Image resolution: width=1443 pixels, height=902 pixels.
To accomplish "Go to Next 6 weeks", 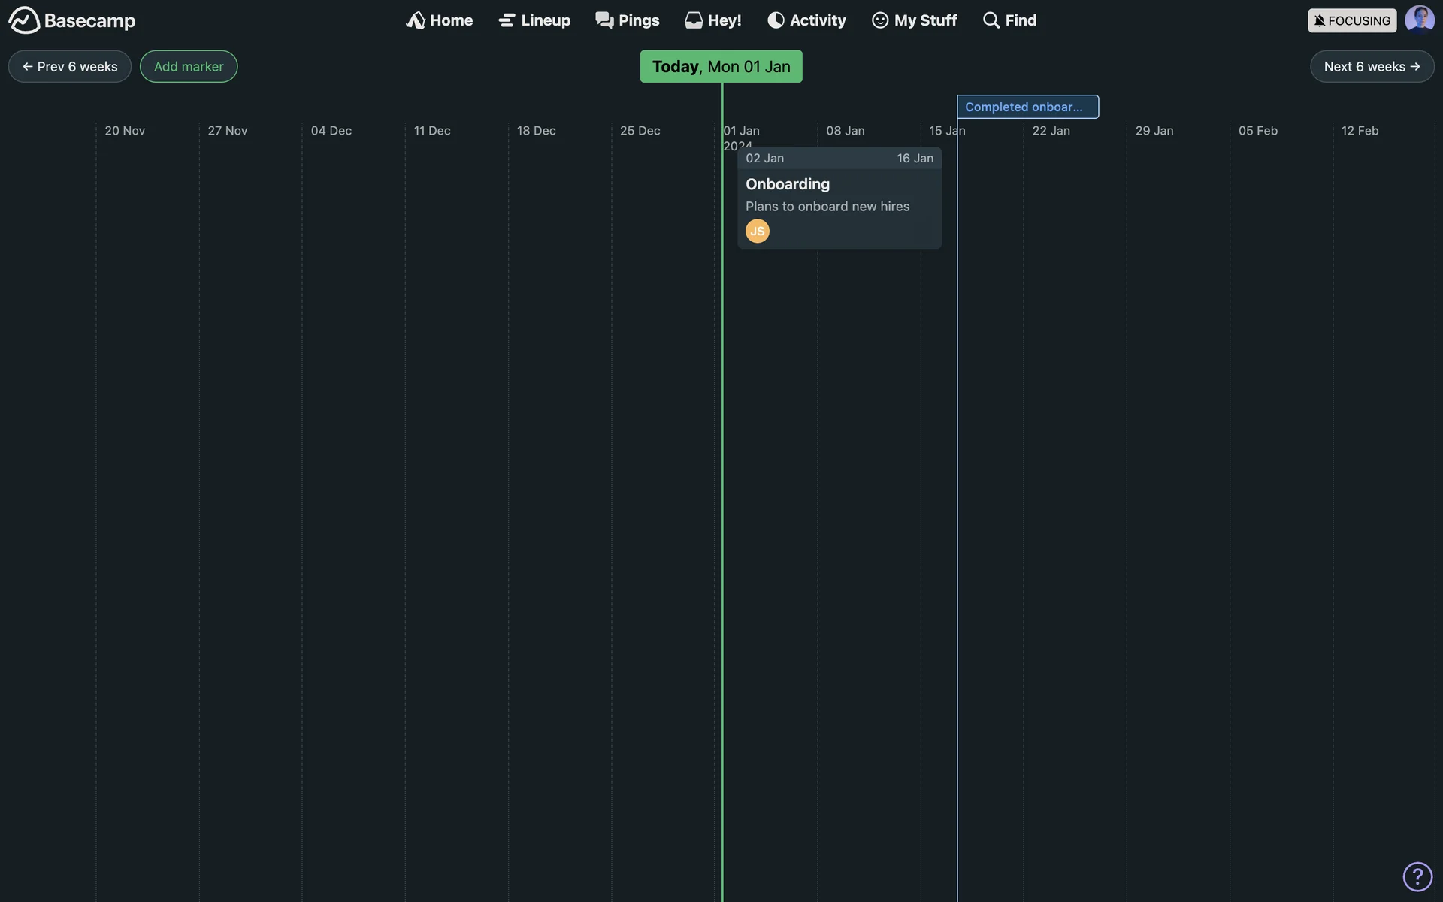I will point(1372,66).
